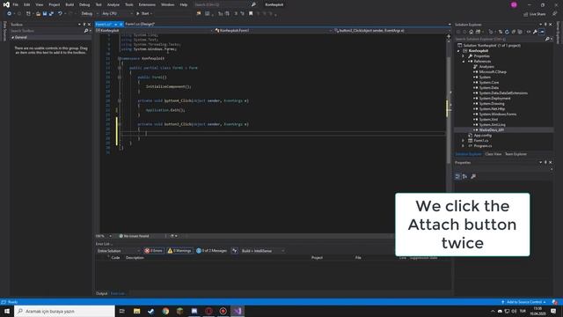Open the Build menu
Image resolution: width=563 pixels, height=317 pixels.
tap(69, 4)
